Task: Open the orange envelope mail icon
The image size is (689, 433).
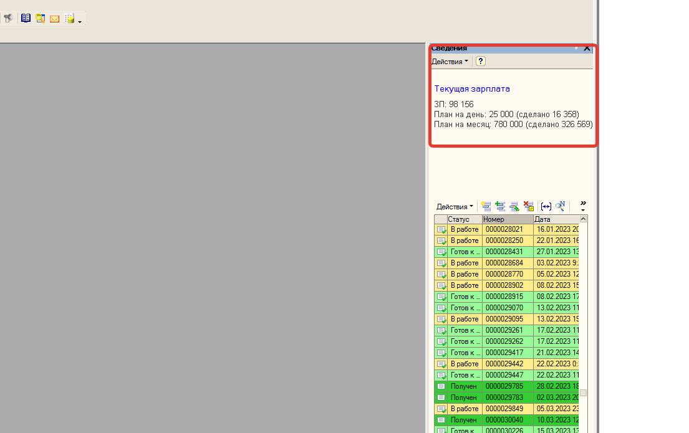Action: click(x=54, y=19)
